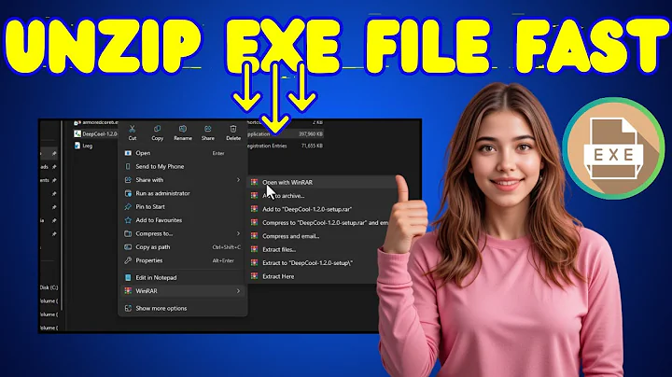Image resolution: width=672 pixels, height=377 pixels.
Task: Click the Registration Entries type cell
Action: (268, 146)
